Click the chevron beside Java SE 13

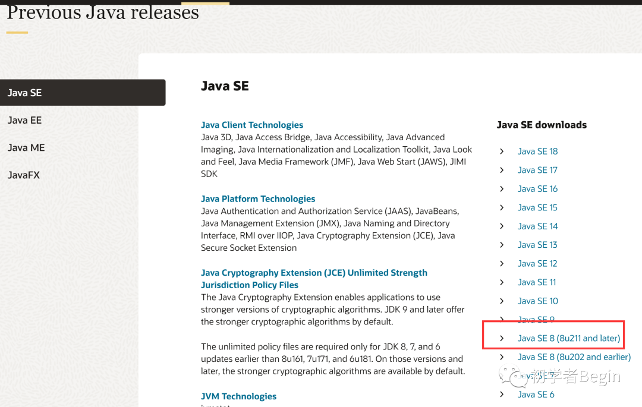(x=502, y=245)
